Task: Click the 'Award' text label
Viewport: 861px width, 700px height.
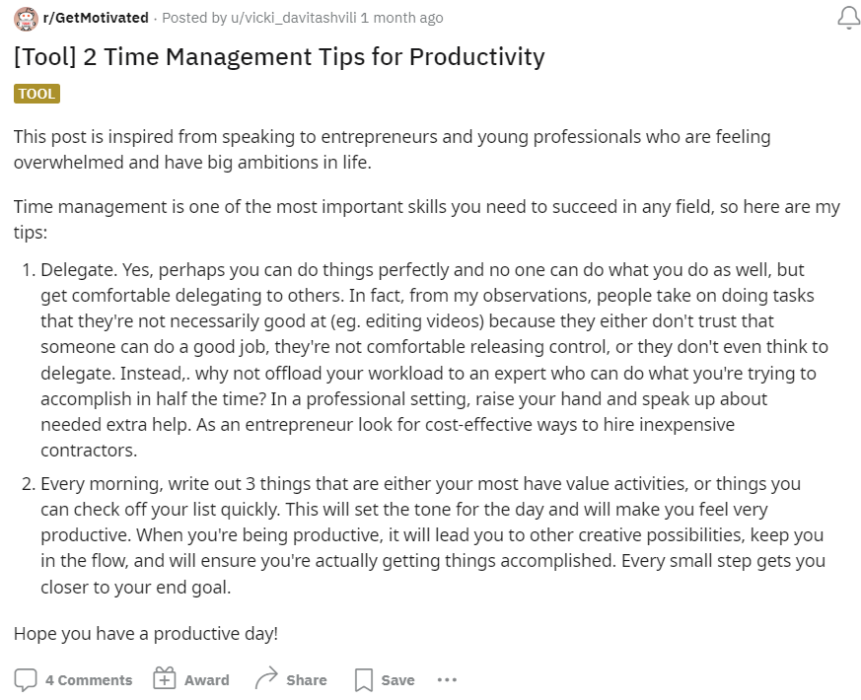Action: coord(207,680)
